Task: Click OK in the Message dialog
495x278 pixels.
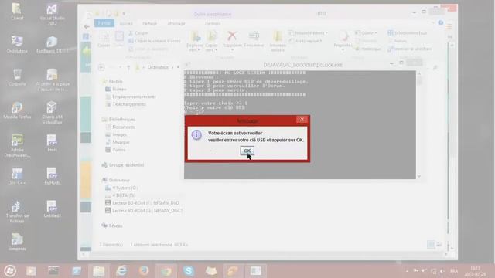Action: pos(247,151)
